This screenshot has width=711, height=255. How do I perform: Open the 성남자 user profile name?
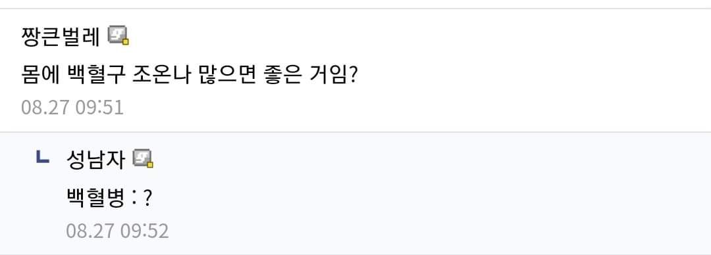tap(95, 161)
